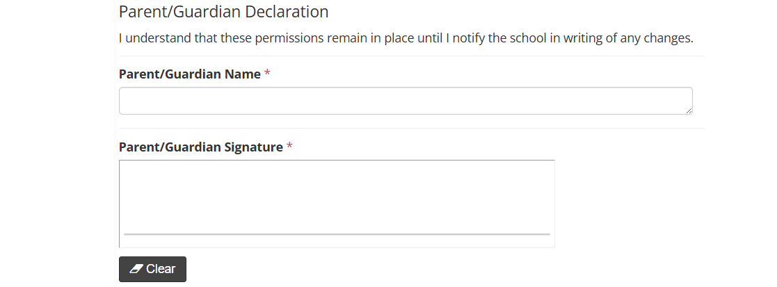Click the "Parent/Guardian Signature" label
The image size is (777, 287).
click(201, 147)
